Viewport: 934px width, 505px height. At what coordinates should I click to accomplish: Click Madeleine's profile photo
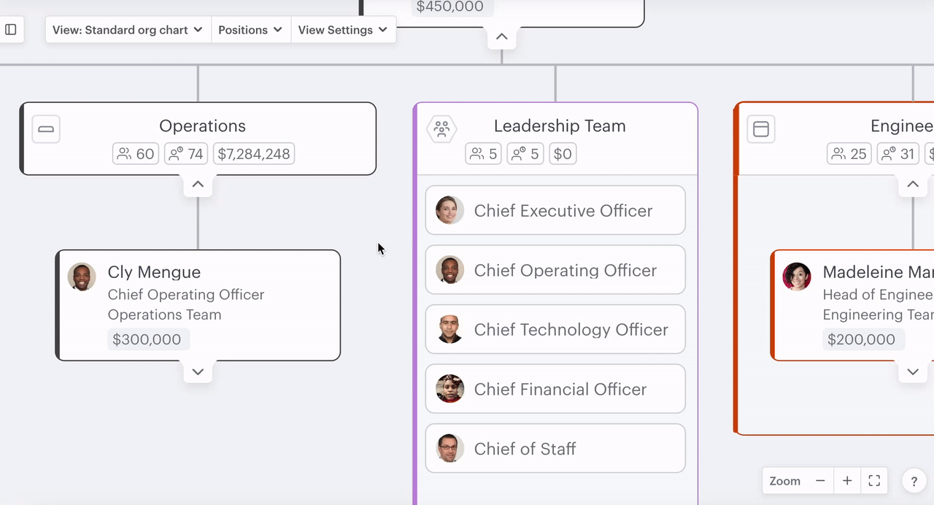pos(797,277)
